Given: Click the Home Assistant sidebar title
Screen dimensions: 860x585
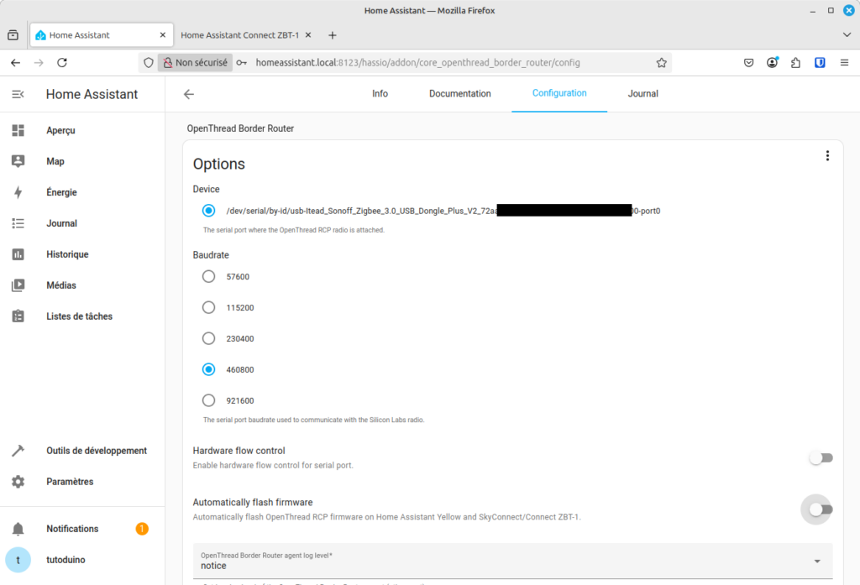Looking at the screenshot, I should point(92,94).
